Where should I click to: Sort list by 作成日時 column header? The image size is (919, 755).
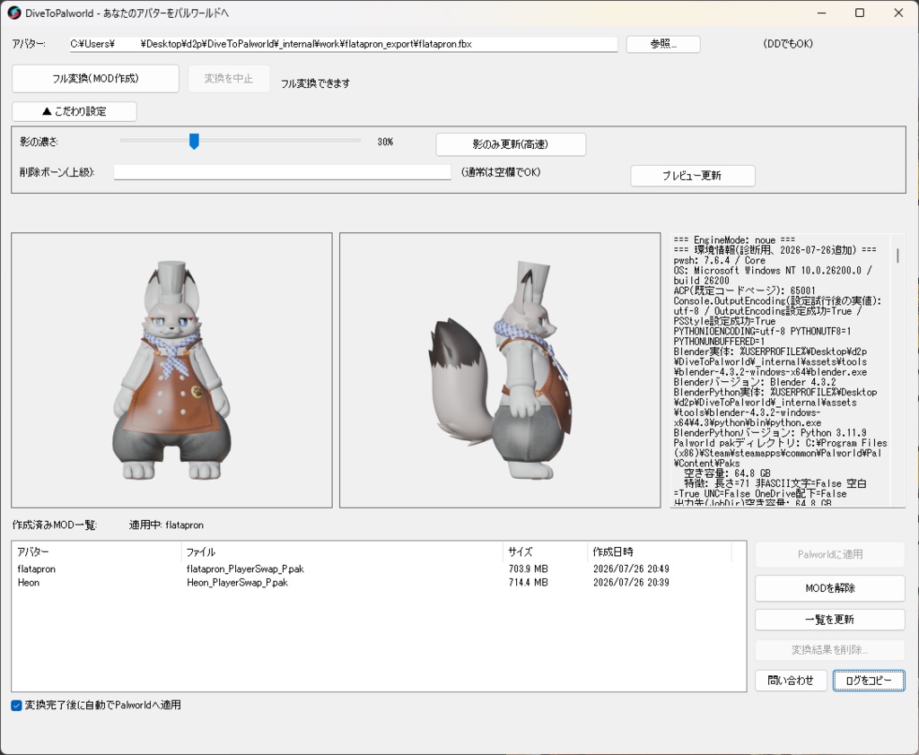pos(660,551)
